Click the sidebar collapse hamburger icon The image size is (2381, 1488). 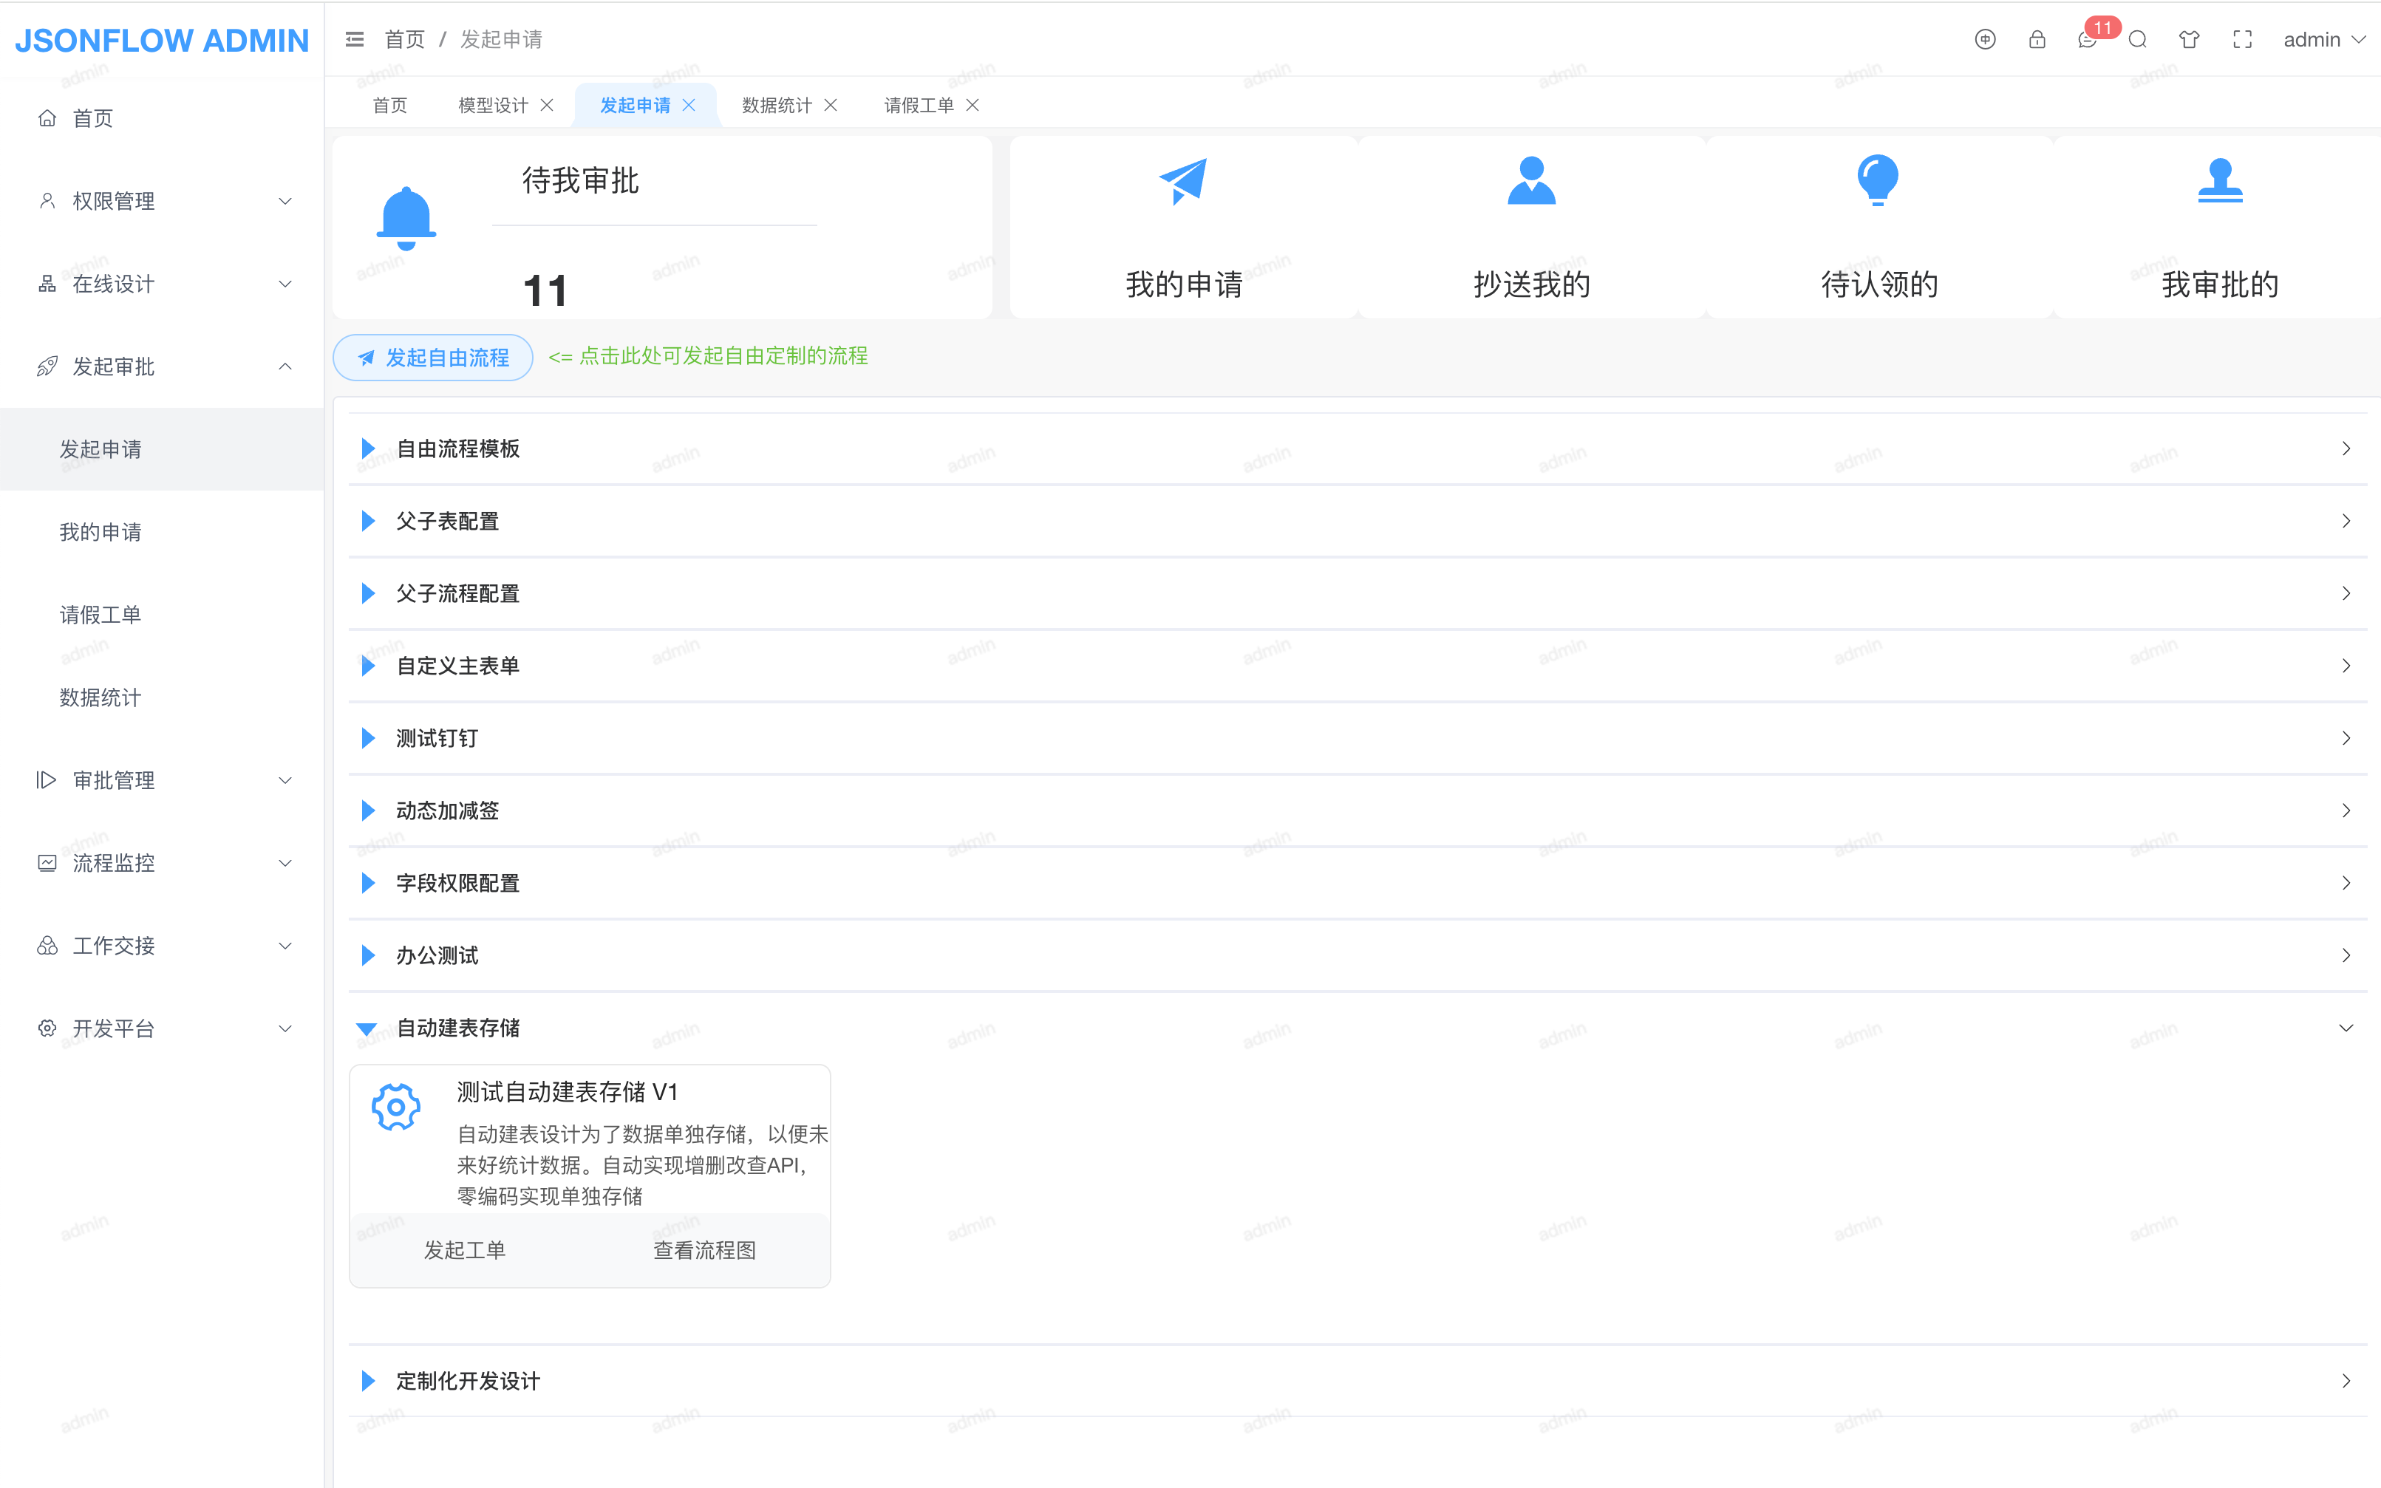(x=355, y=39)
